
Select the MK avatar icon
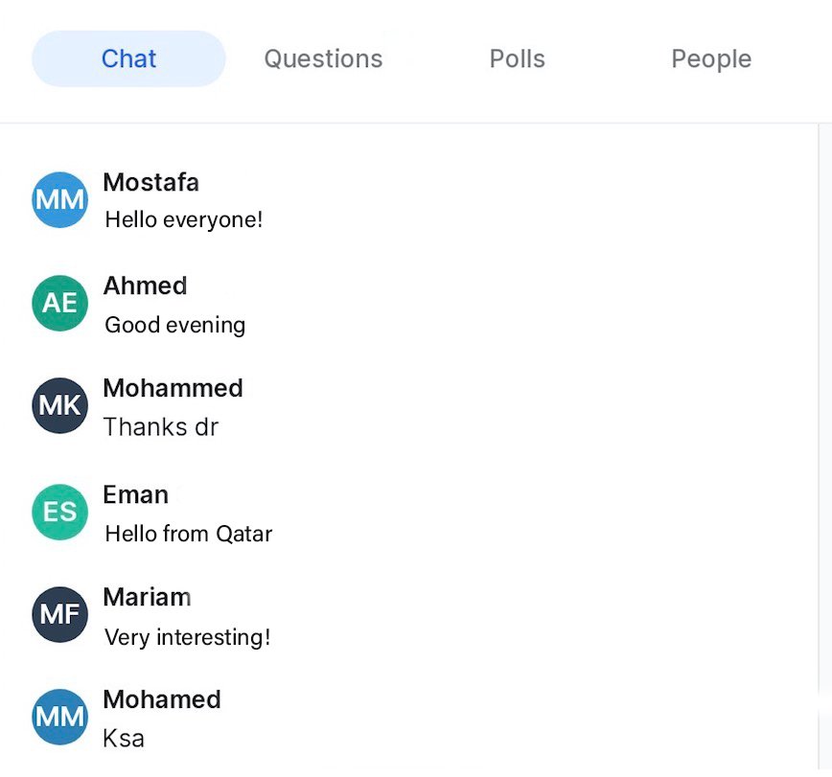(x=59, y=405)
